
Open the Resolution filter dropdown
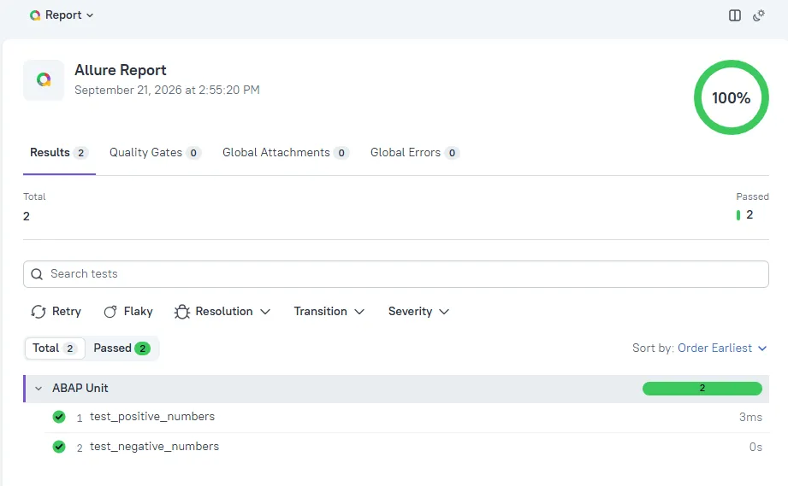(x=222, y=312)
